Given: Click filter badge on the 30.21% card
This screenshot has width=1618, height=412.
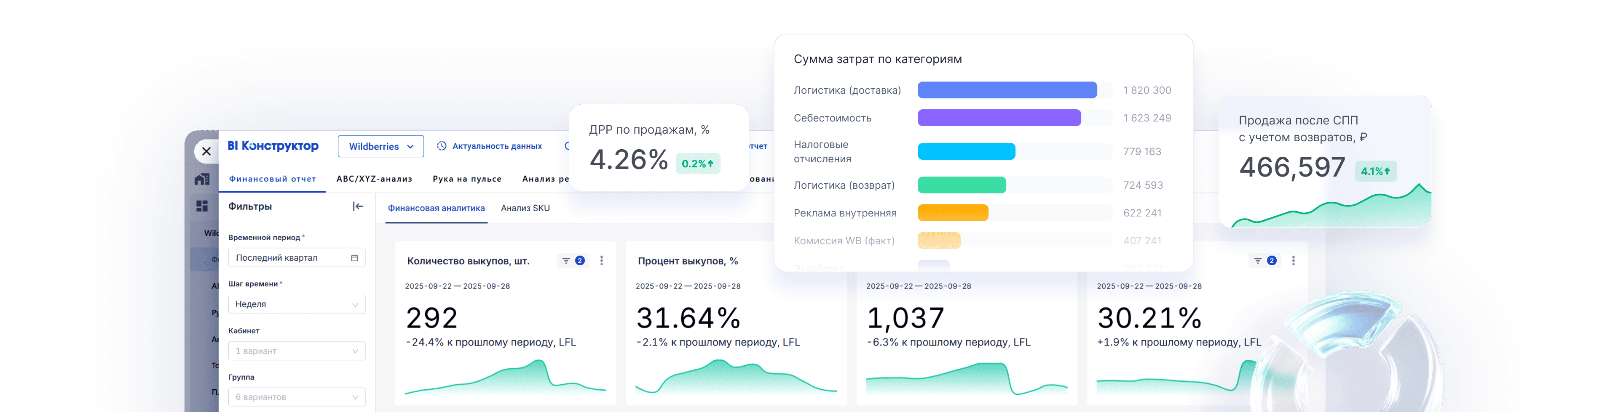Looking at the screenshot, I should click(x=1264, y=261).
